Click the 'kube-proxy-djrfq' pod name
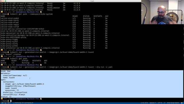This screenshot has height=104, width=184. 9,44
